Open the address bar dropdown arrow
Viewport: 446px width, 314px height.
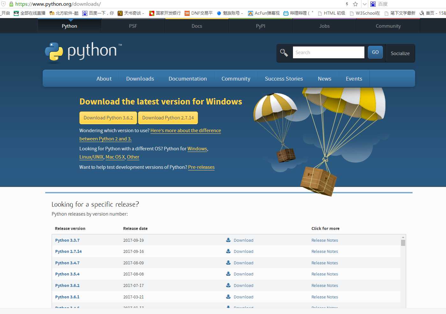click(364, 4)
